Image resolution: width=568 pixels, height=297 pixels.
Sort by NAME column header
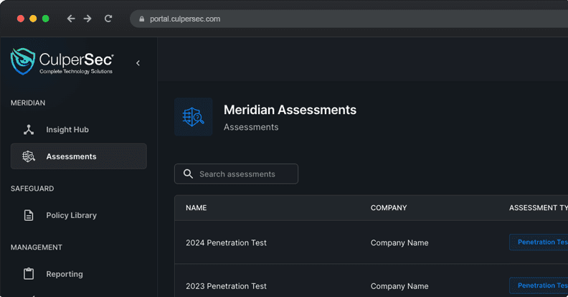pos(197,208)
